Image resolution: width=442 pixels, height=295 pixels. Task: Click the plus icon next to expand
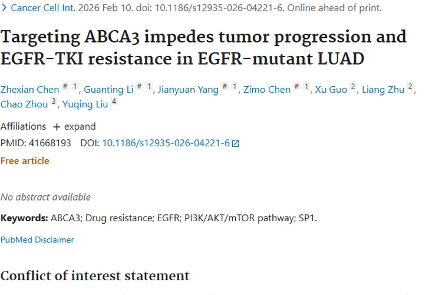tap(57, 127)
